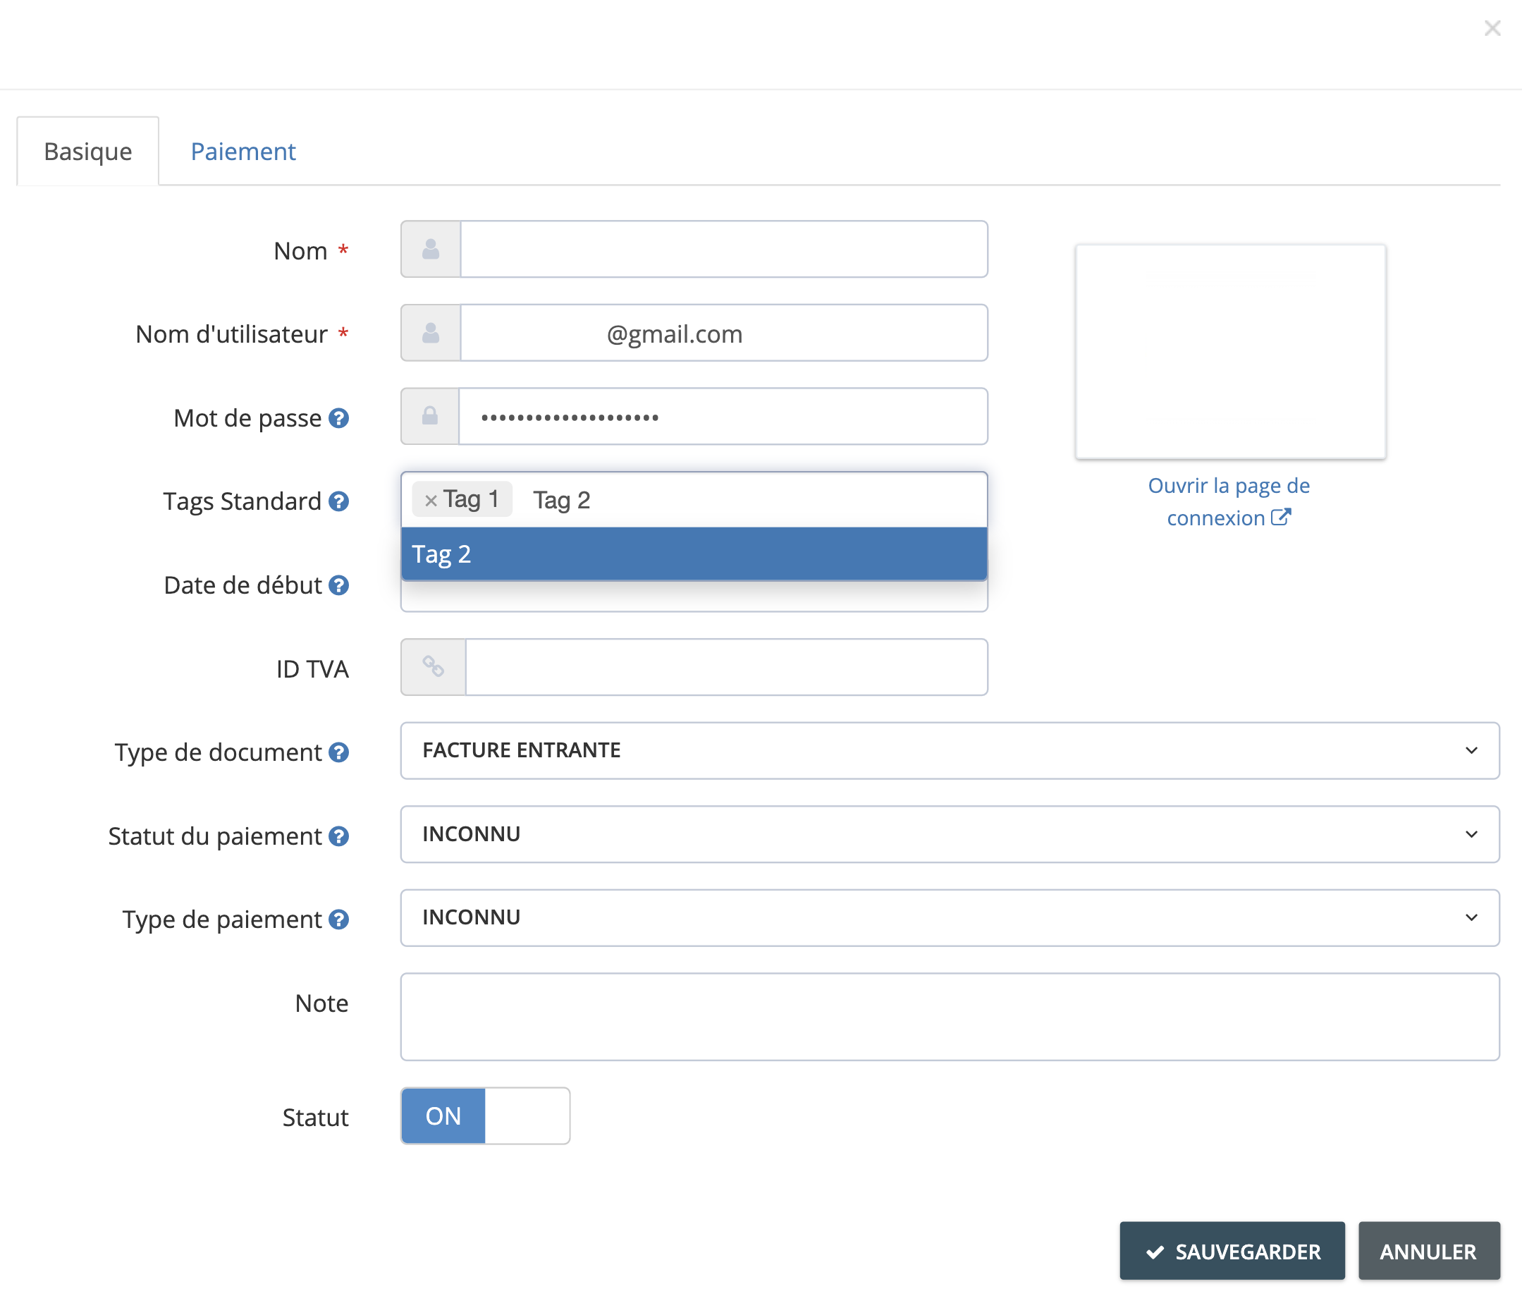
Task: Click the SAUVEGARDER button
Action: [1232, 1252]
